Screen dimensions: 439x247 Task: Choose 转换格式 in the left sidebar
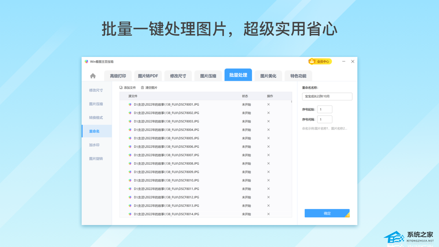(x=96, y=118)
